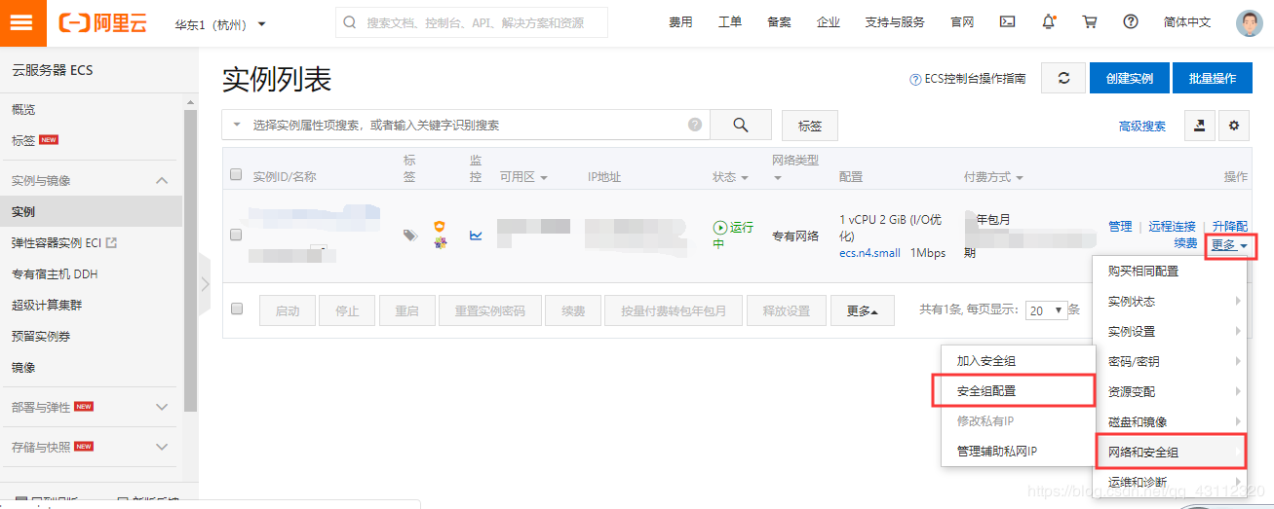
Task: Tick the instance row checkbox
Action: pos(236,235)
